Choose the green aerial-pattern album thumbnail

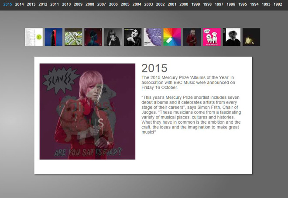click(x=73, y=37)
